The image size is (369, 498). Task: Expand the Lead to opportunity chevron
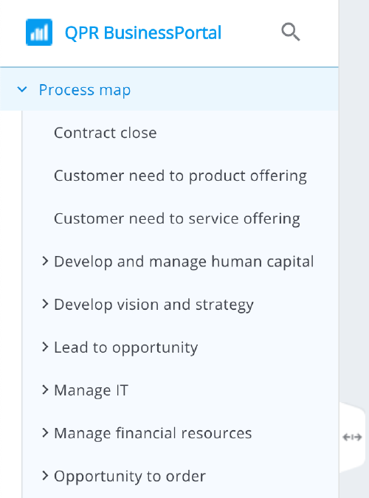(45, 347)
